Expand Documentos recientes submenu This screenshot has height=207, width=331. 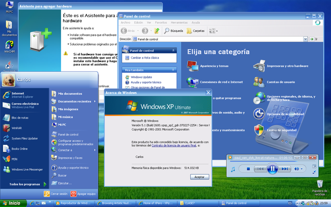[x=95, y=101]
